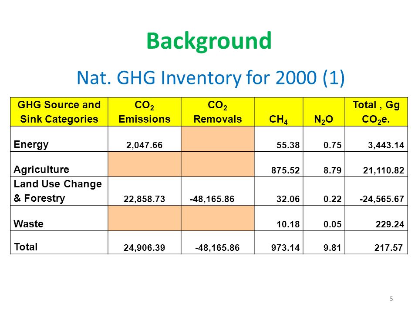
Task: Select the "Waste" row label
Action: 29,224
